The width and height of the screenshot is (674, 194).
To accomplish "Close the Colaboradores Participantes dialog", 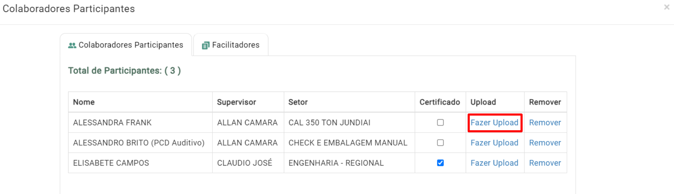I will click(x=666, y=7).
